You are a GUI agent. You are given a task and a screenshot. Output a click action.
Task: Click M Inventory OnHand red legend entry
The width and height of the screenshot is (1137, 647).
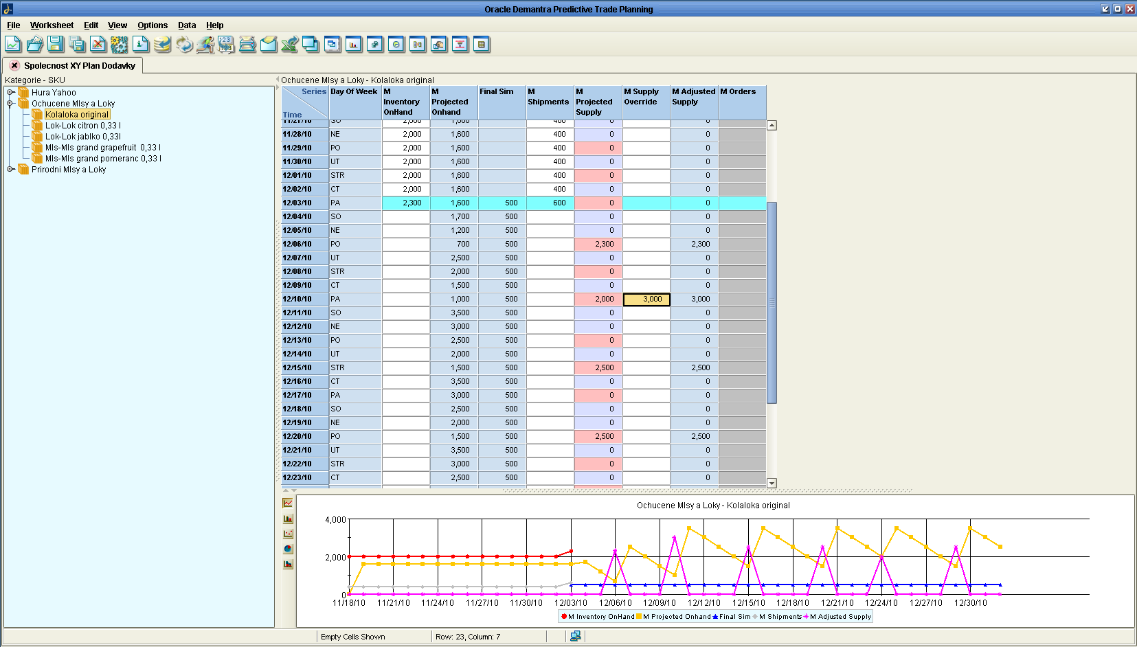(598, 617)
